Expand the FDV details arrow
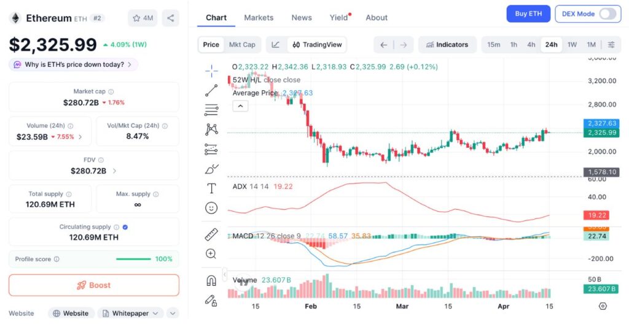The image size is (629, 327). pyautogui.click(x=115, y=171)
